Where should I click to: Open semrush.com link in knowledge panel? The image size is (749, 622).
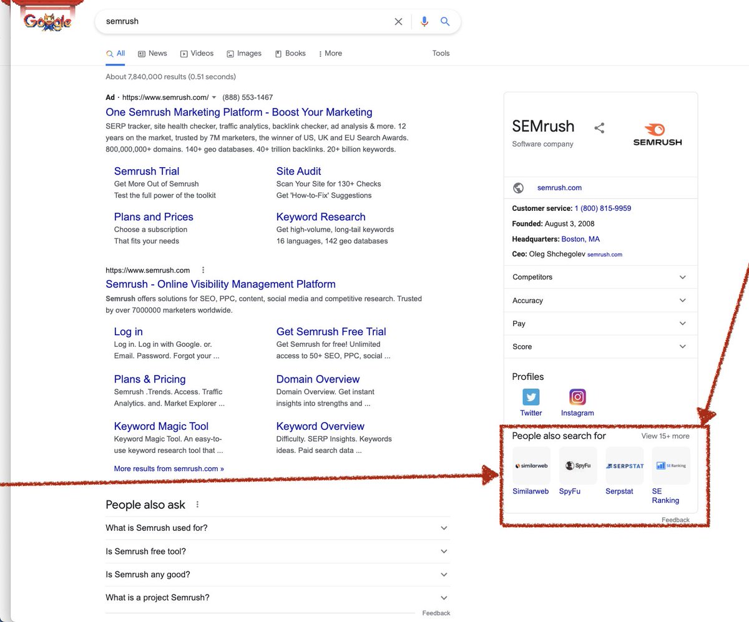[559, 188]
